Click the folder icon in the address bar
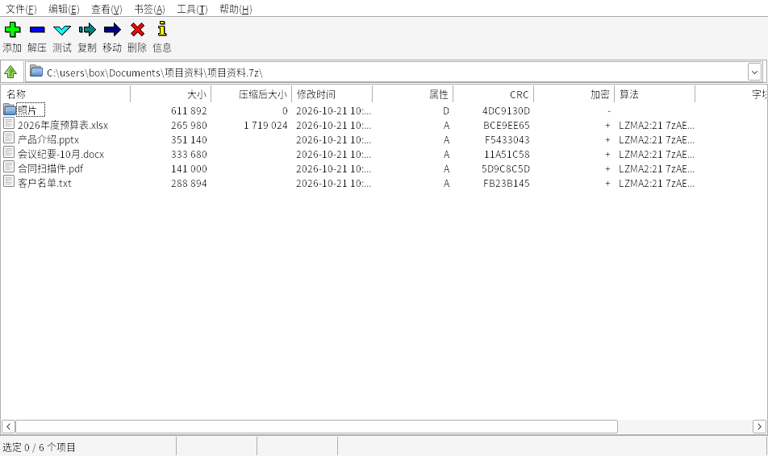 [36, 72]
